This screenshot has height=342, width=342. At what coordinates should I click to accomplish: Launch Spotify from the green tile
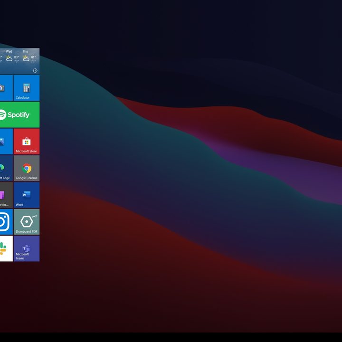[x=19, y=115]
